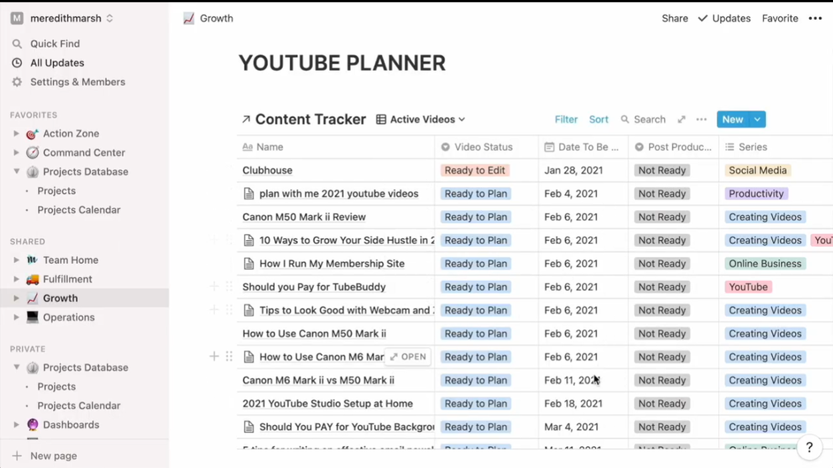This screenshot has height=468, width=833.
Task: Click the Growth chart icon in sidebar
Action: coord(33,298)
